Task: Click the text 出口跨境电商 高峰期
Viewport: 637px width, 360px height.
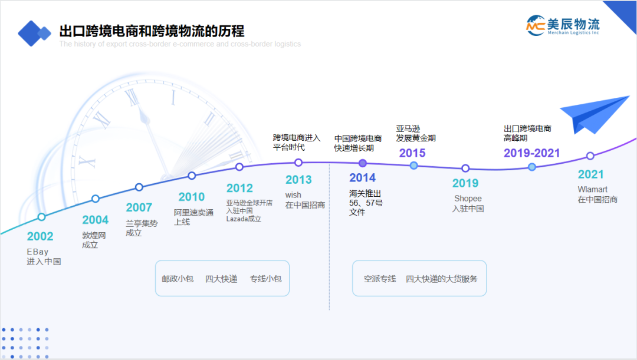Action: coord(527,134)
